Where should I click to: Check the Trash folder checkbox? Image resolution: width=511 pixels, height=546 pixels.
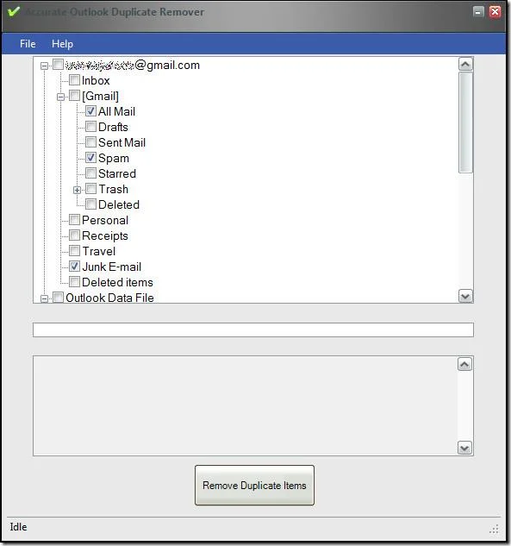click(90, 189)
